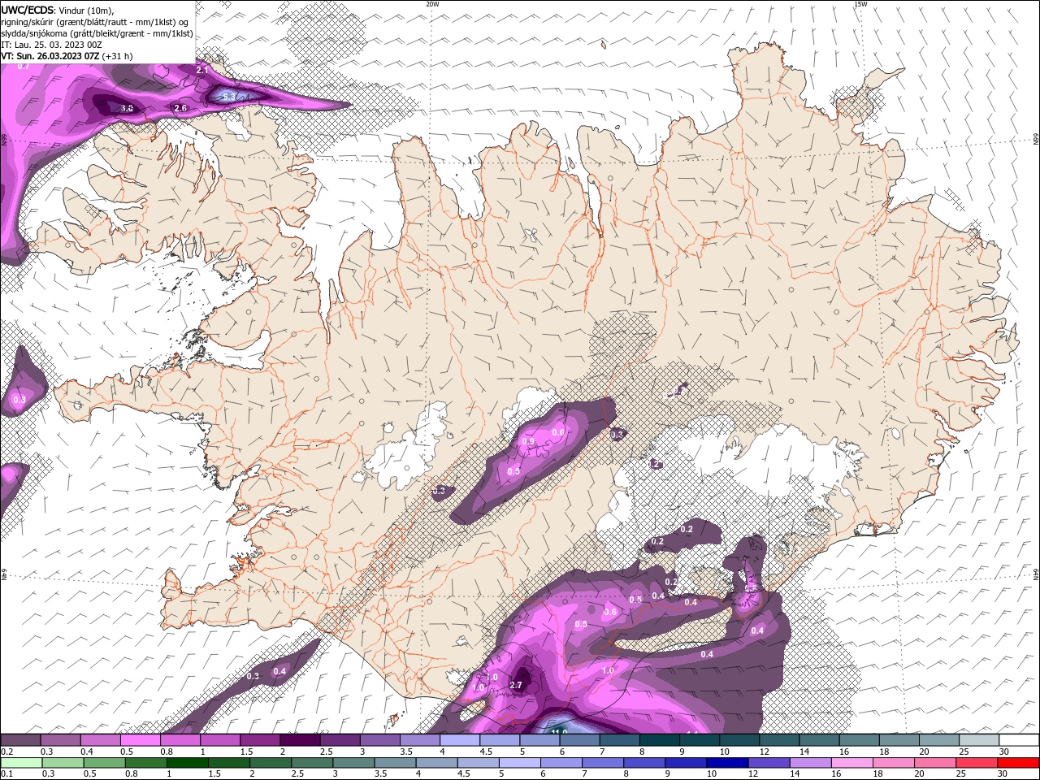Viewport: 1040px width, 780px height.
Task: Pick the dark teal snow swatch between 8 and 9
Action: click(x=659, y=740)
